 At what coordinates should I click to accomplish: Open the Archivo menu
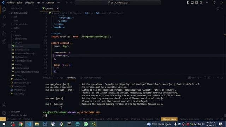tap(11, 2)
